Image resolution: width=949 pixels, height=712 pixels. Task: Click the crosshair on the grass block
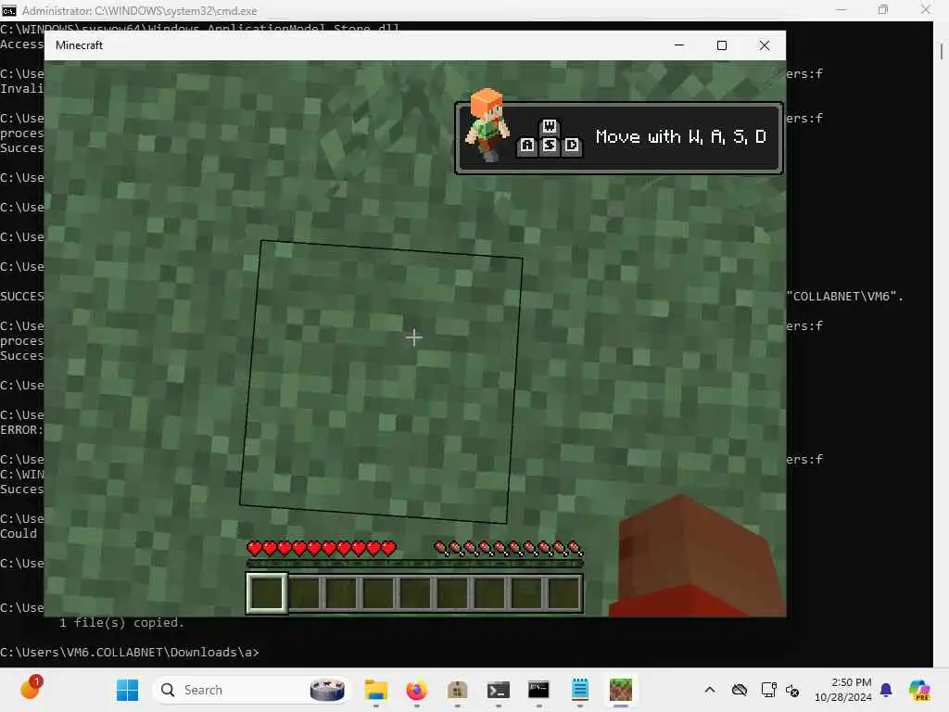coord(414,337)
